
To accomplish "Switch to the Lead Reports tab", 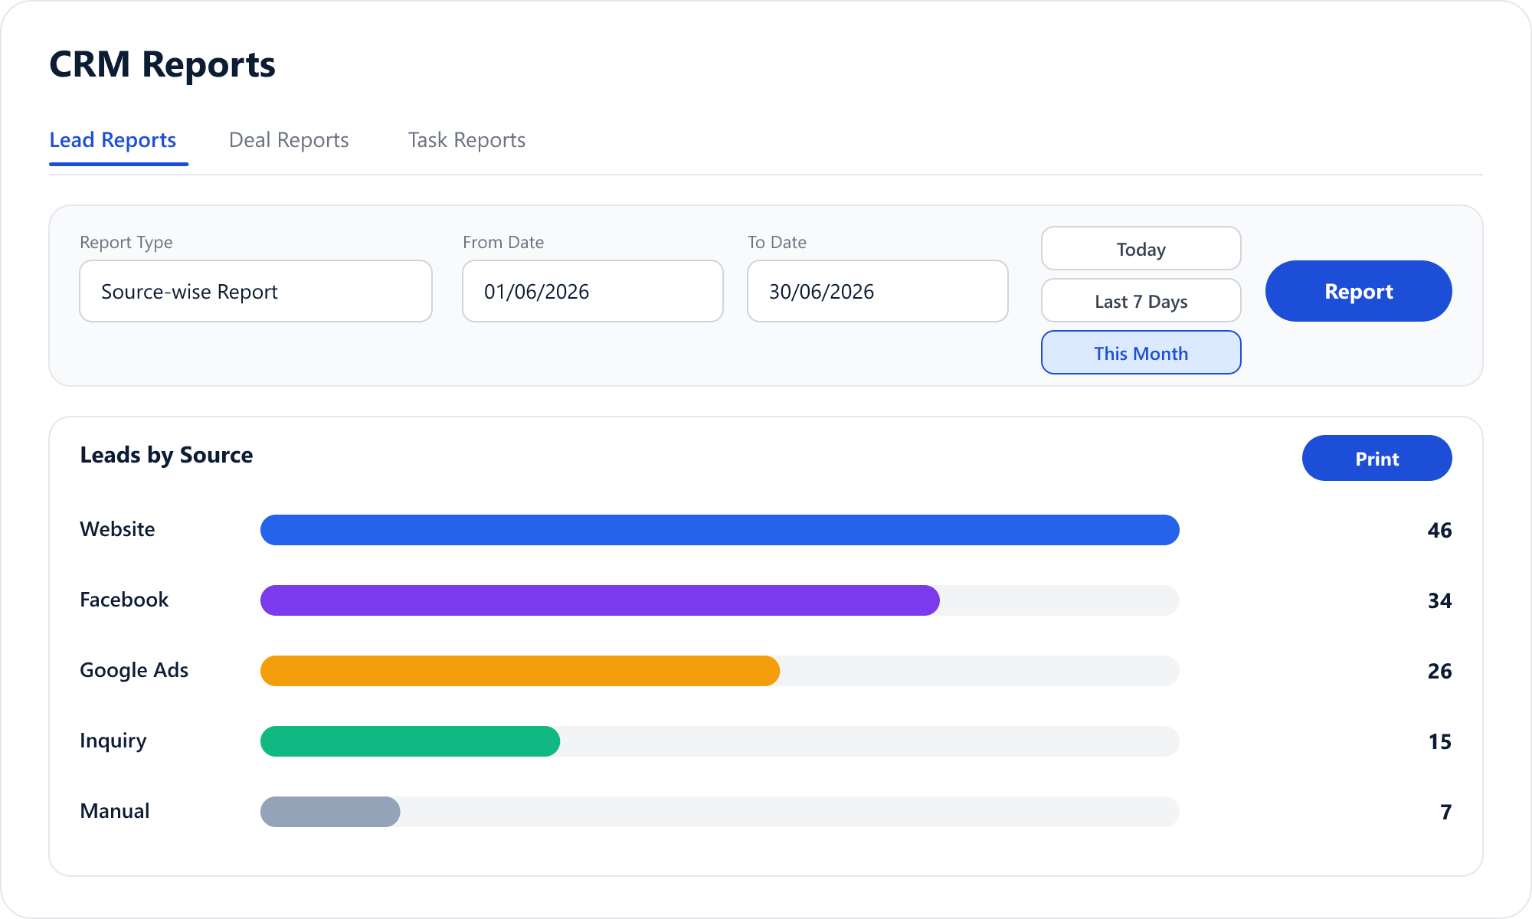I will pyautogui.click(x=113, y=140).
